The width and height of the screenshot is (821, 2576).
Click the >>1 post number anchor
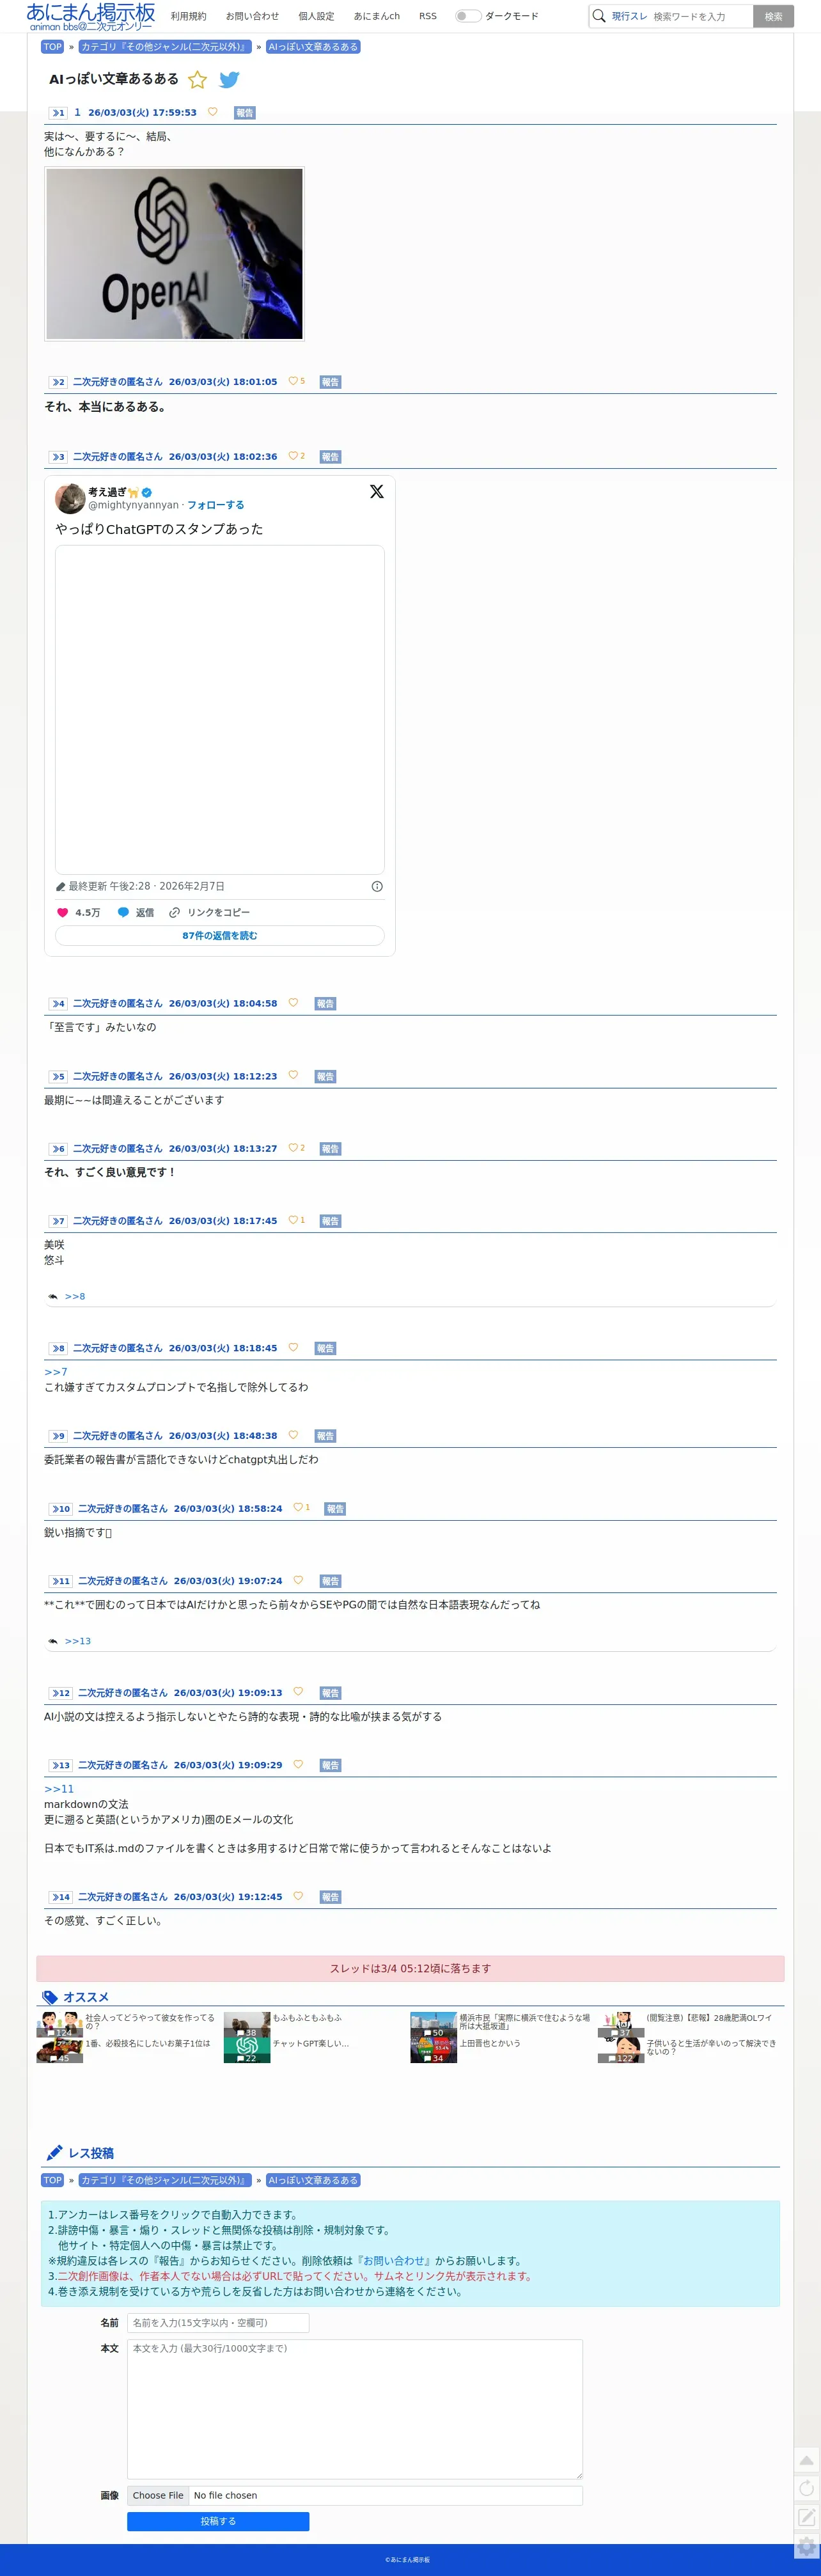[58, 113]
